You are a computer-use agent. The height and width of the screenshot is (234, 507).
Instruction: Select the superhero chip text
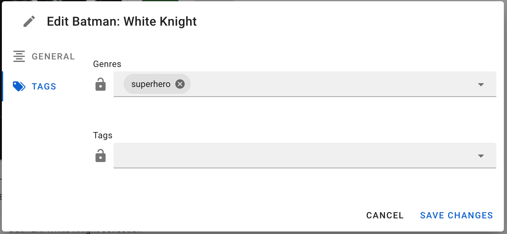(x=151, y=84)
